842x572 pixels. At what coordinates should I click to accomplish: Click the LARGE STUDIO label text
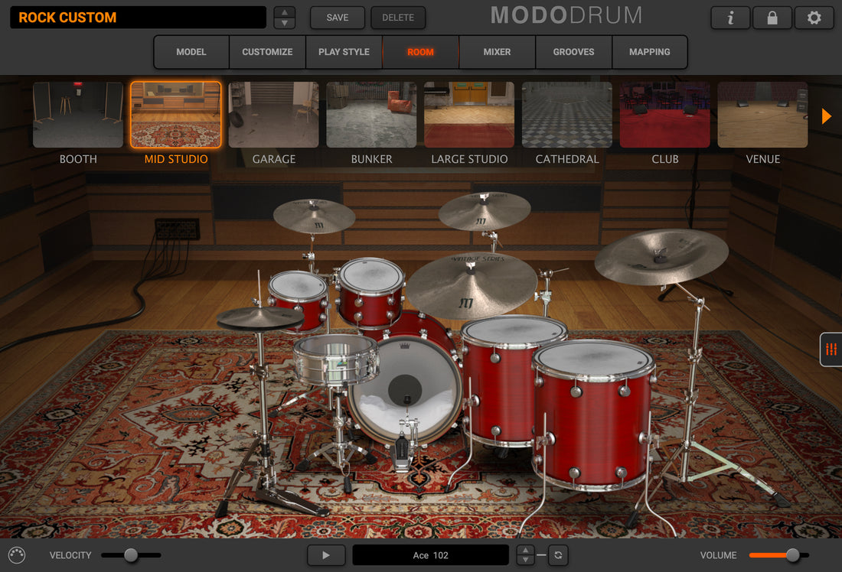click(x=469, y=159)
